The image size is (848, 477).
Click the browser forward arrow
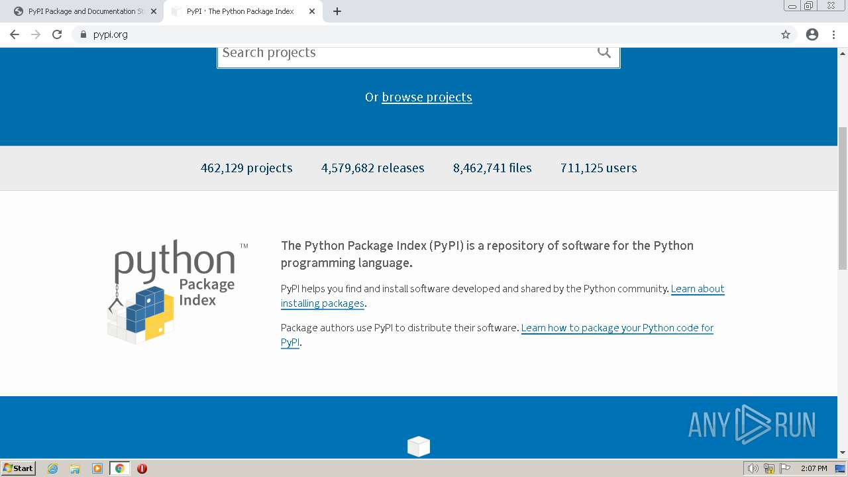(36, 34)
